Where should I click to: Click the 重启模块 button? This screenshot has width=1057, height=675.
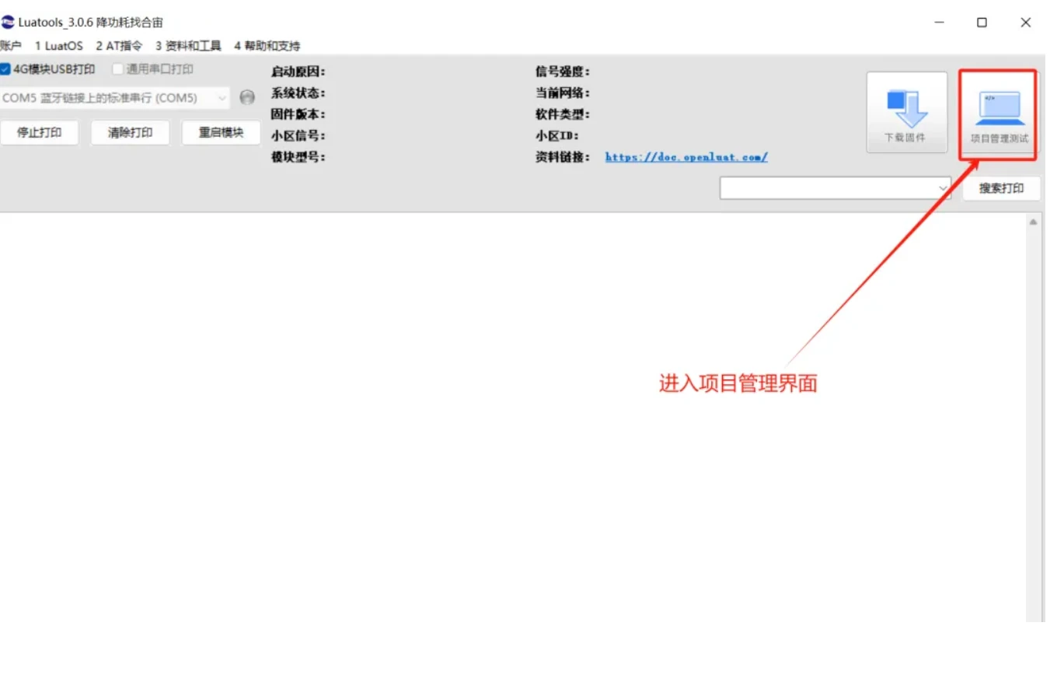(221, 132)
